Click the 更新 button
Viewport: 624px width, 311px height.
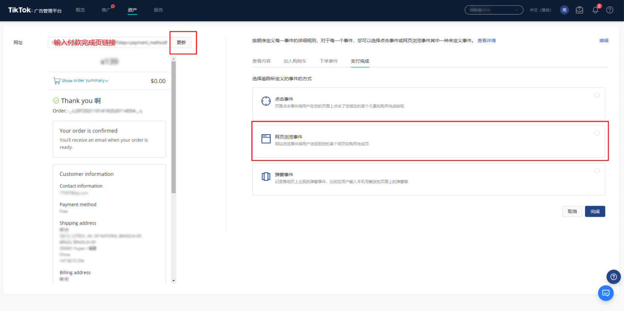[x=181, y=43]
